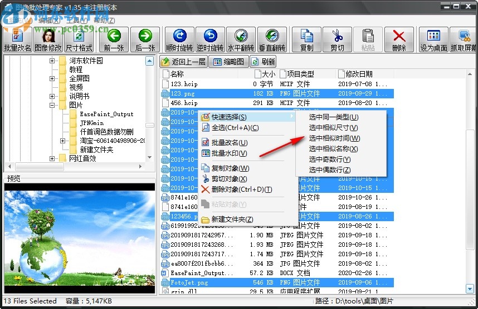
Task: Click the 剪切 cut toolbar button
Action: coord(338,40)
